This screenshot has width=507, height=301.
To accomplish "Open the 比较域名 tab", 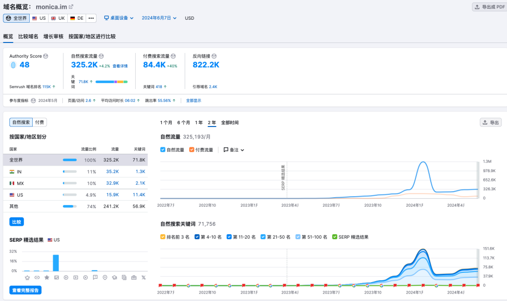I will (x=28, y=37).
